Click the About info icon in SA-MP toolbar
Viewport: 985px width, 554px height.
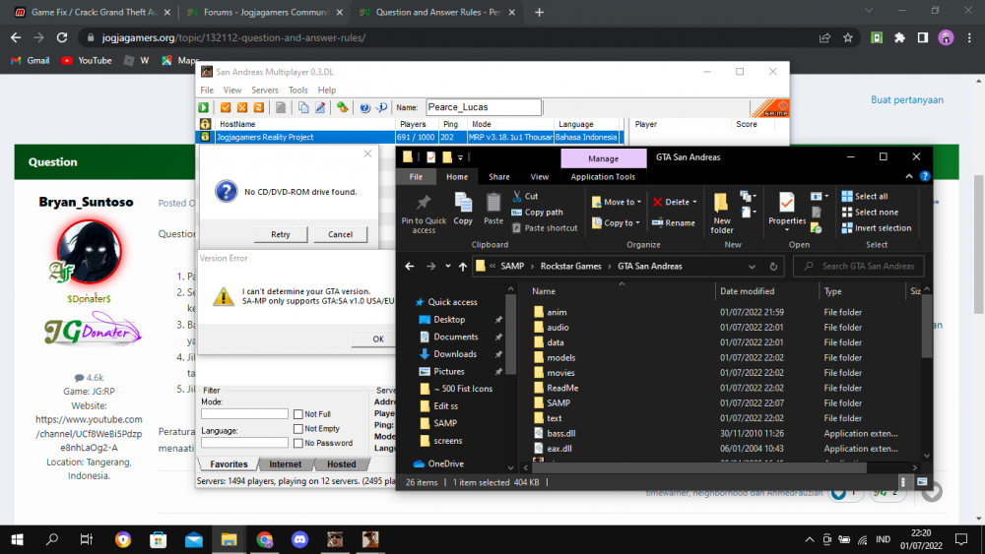click(381, 107)
